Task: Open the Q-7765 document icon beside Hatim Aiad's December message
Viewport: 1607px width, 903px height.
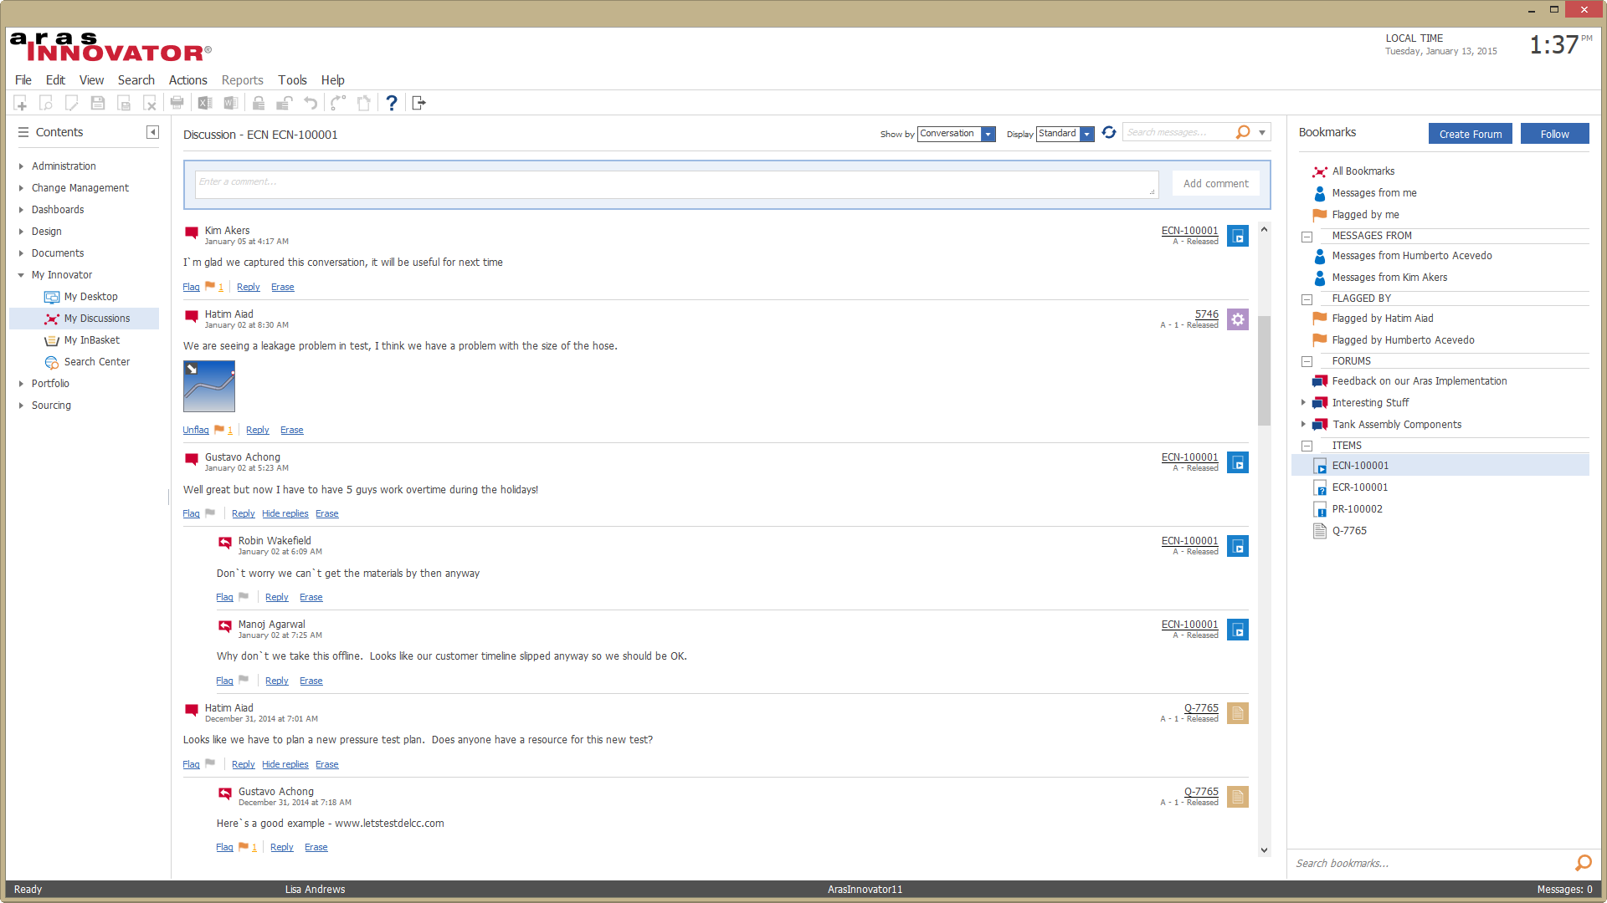Action: (x=1237, y=713)
